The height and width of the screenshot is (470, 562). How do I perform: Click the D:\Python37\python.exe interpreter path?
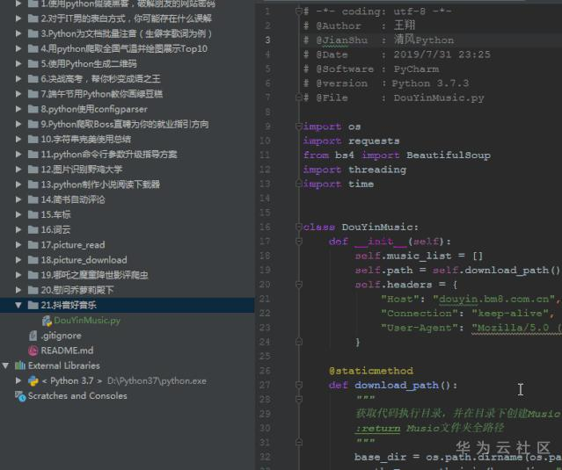click(x=157, y=381)
